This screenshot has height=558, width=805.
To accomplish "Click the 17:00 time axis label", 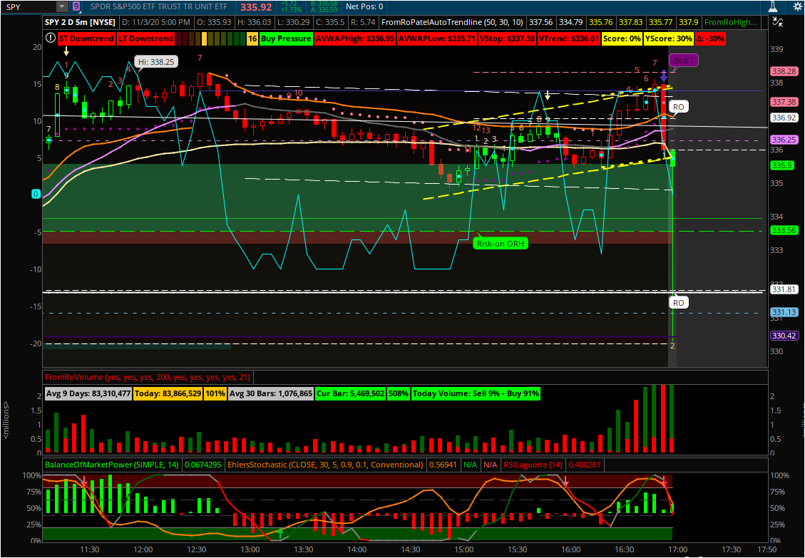I will coord(677,549).
